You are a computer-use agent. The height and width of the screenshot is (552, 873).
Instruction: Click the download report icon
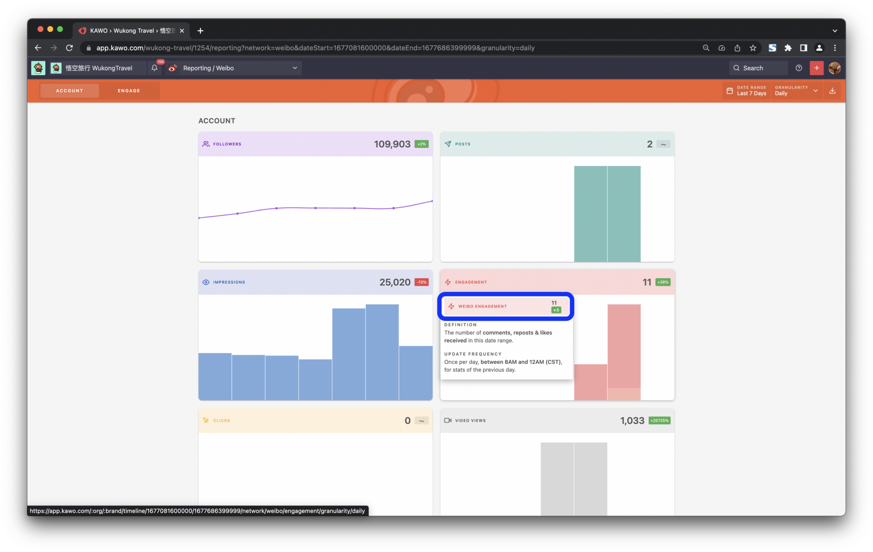pos(832,90)
